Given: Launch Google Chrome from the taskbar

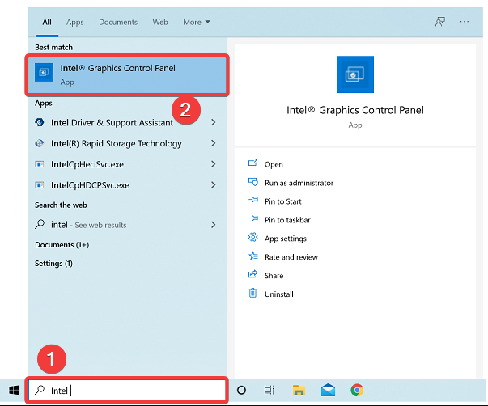Looking at the screenshot, I should 357,390.
